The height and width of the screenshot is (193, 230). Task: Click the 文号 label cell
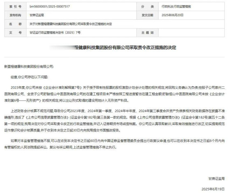[x=15, y=32]
